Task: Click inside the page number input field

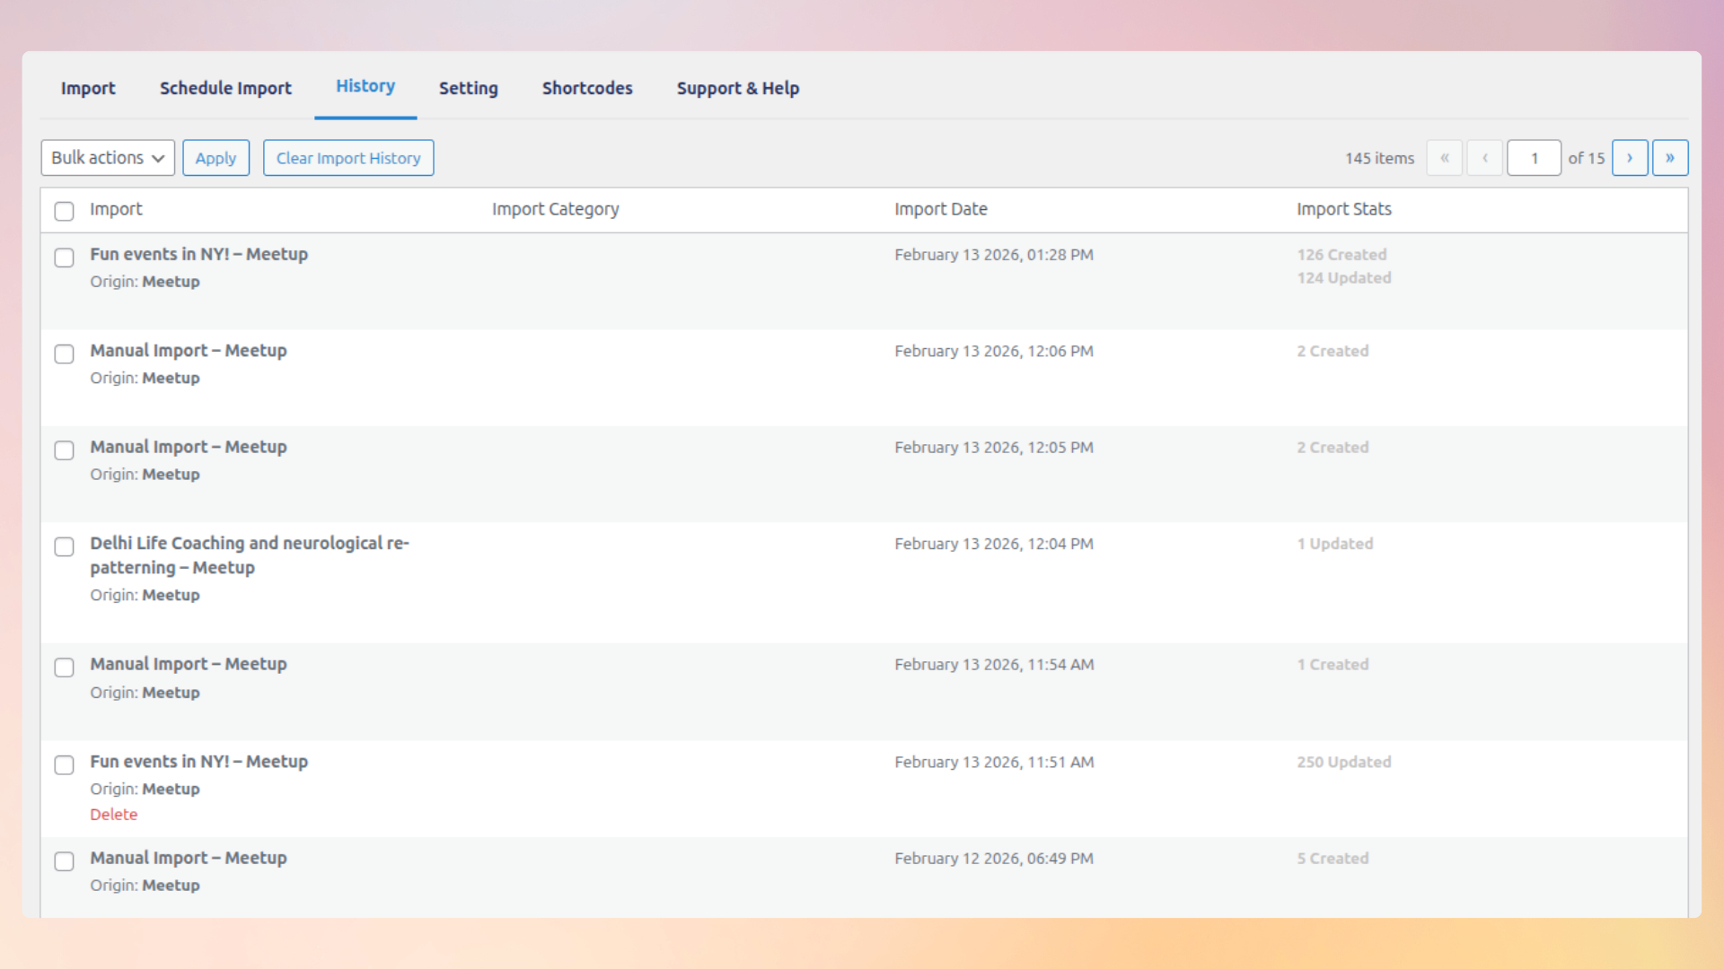Action: click(1535, 158)
